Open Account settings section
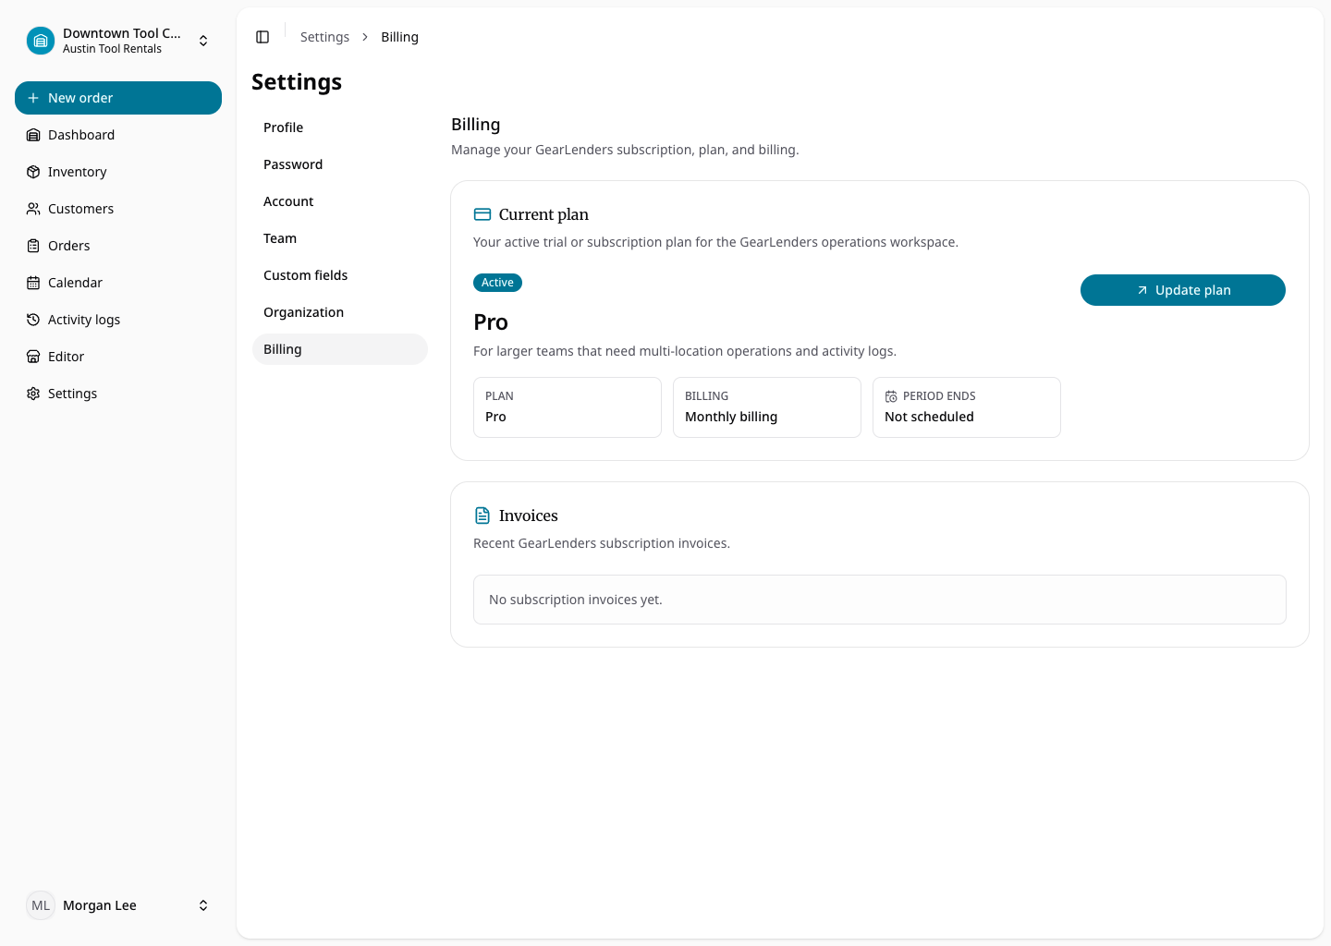Viewport: 1331px width, 946px height. pos(340,201)
